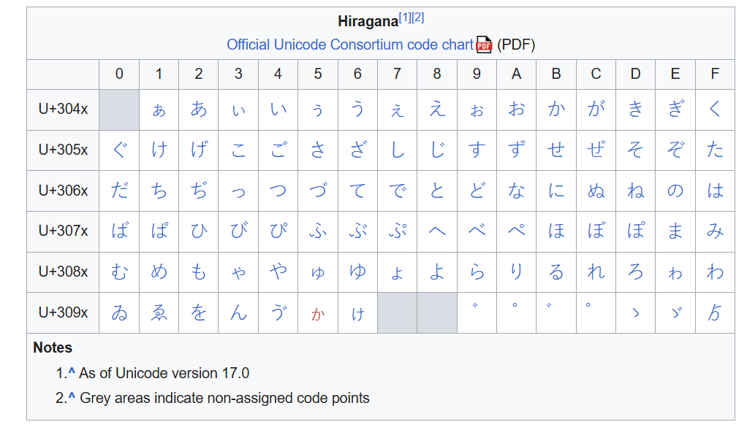
Task: Open the hiragana ん character link
Action: [238, 313]
